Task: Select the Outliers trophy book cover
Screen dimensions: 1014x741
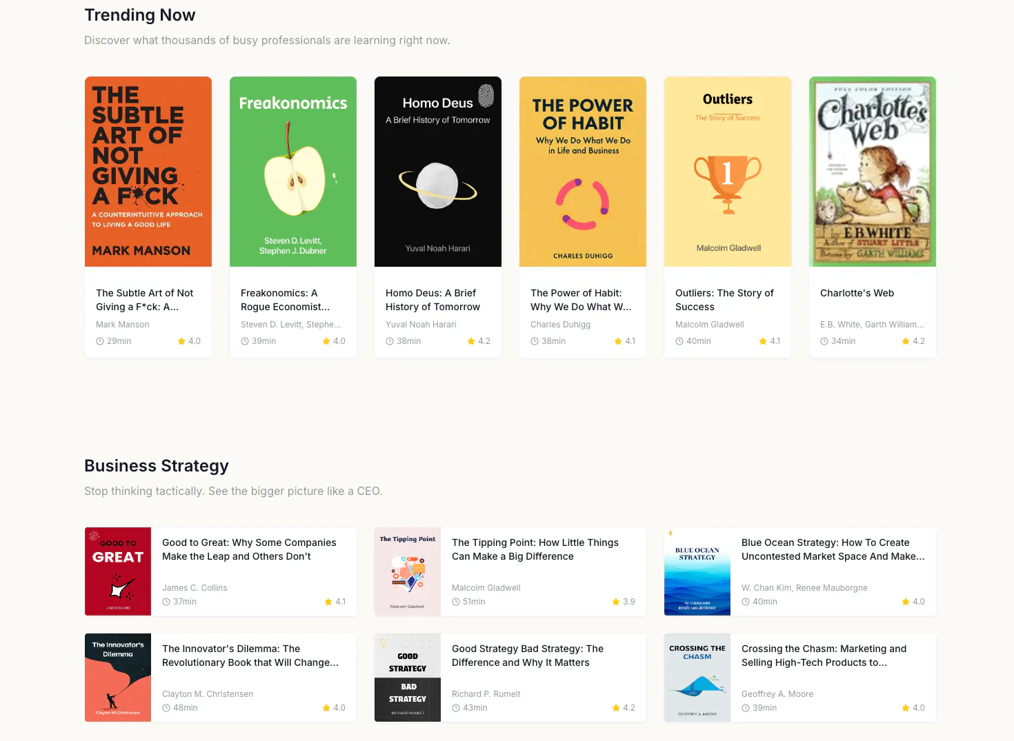Action: tap(728, 172)
